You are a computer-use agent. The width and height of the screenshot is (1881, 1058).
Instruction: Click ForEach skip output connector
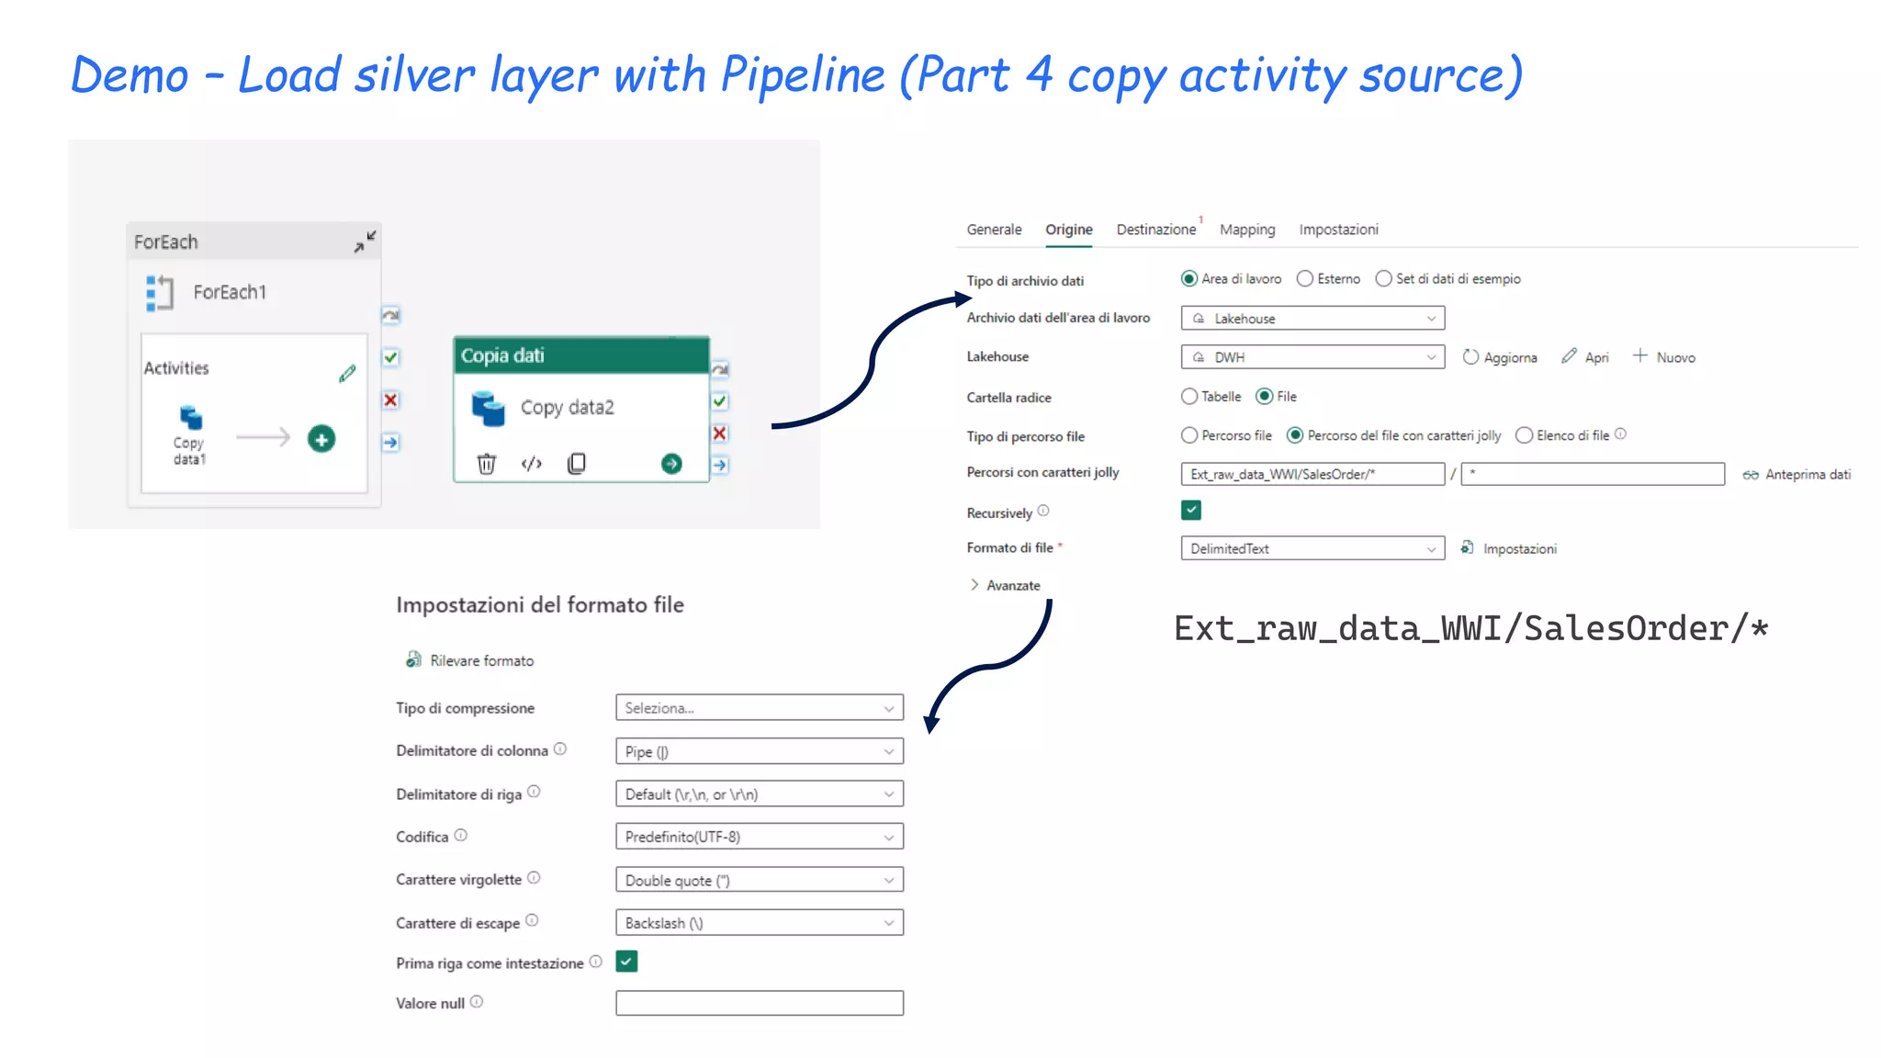(391, 315)
